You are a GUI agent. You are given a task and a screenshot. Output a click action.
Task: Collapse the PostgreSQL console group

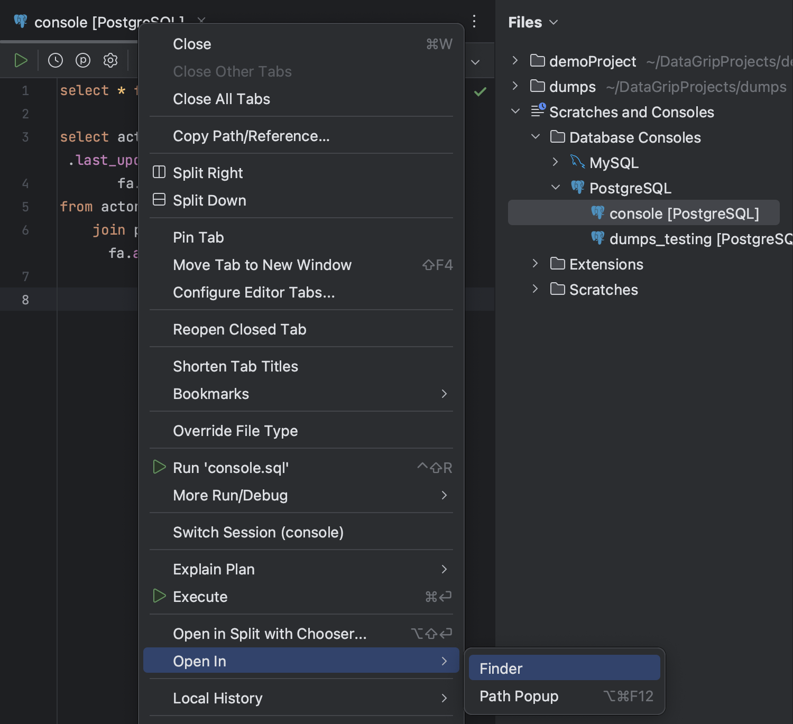555,187
